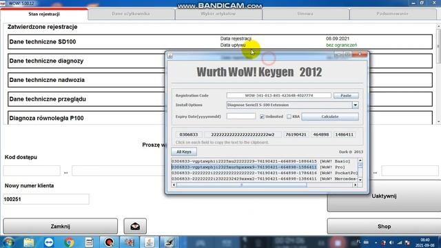Screen dimensions: 441x248
Task: Select the WoW! Basic key row
Action: point(265,161)
